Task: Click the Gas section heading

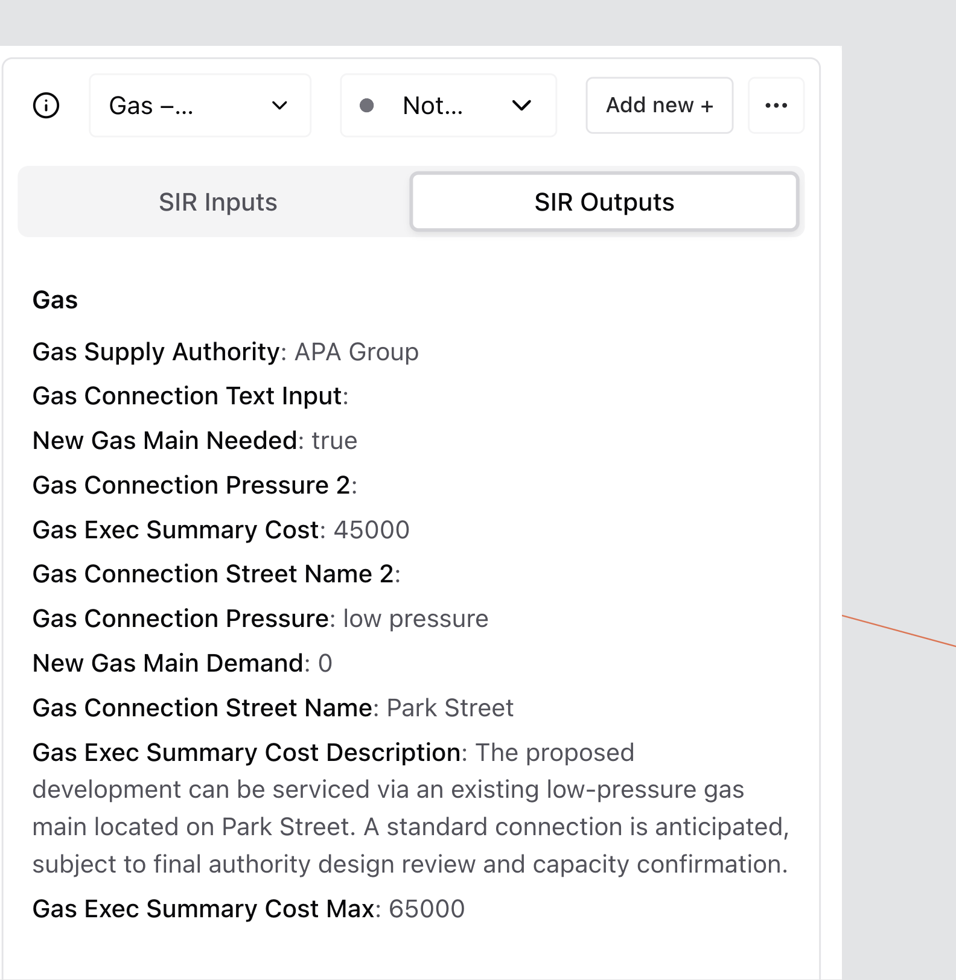Action: (55, 300)
